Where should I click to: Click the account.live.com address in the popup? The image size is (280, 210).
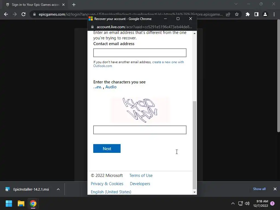pyautogui.click(x=144, y=27)
